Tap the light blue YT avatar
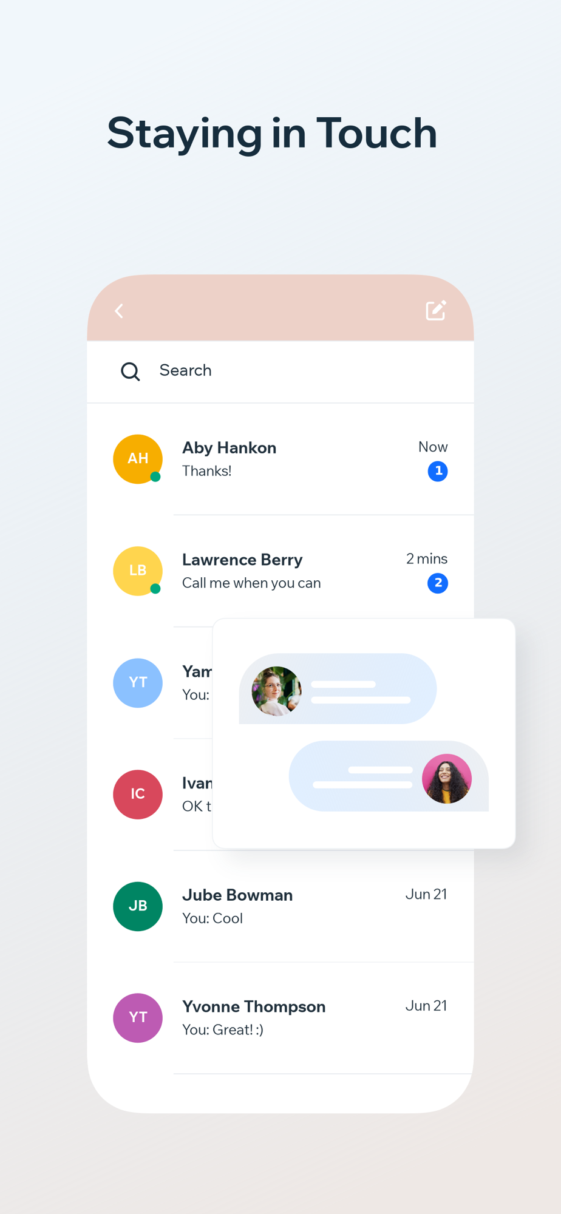Image resolution: width=561 pixels, height=1214 pixels. pyautogui.click(x=138, y=682)
